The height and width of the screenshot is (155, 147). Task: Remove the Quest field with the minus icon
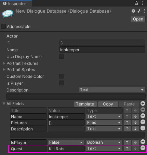coord(143,148)
